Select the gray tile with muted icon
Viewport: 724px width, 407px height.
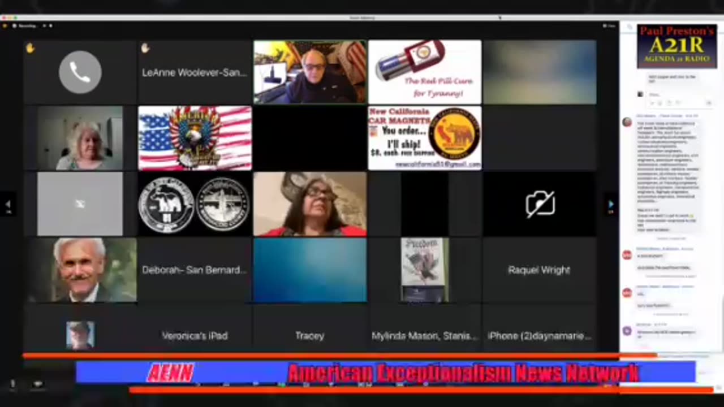pos(80,204)
